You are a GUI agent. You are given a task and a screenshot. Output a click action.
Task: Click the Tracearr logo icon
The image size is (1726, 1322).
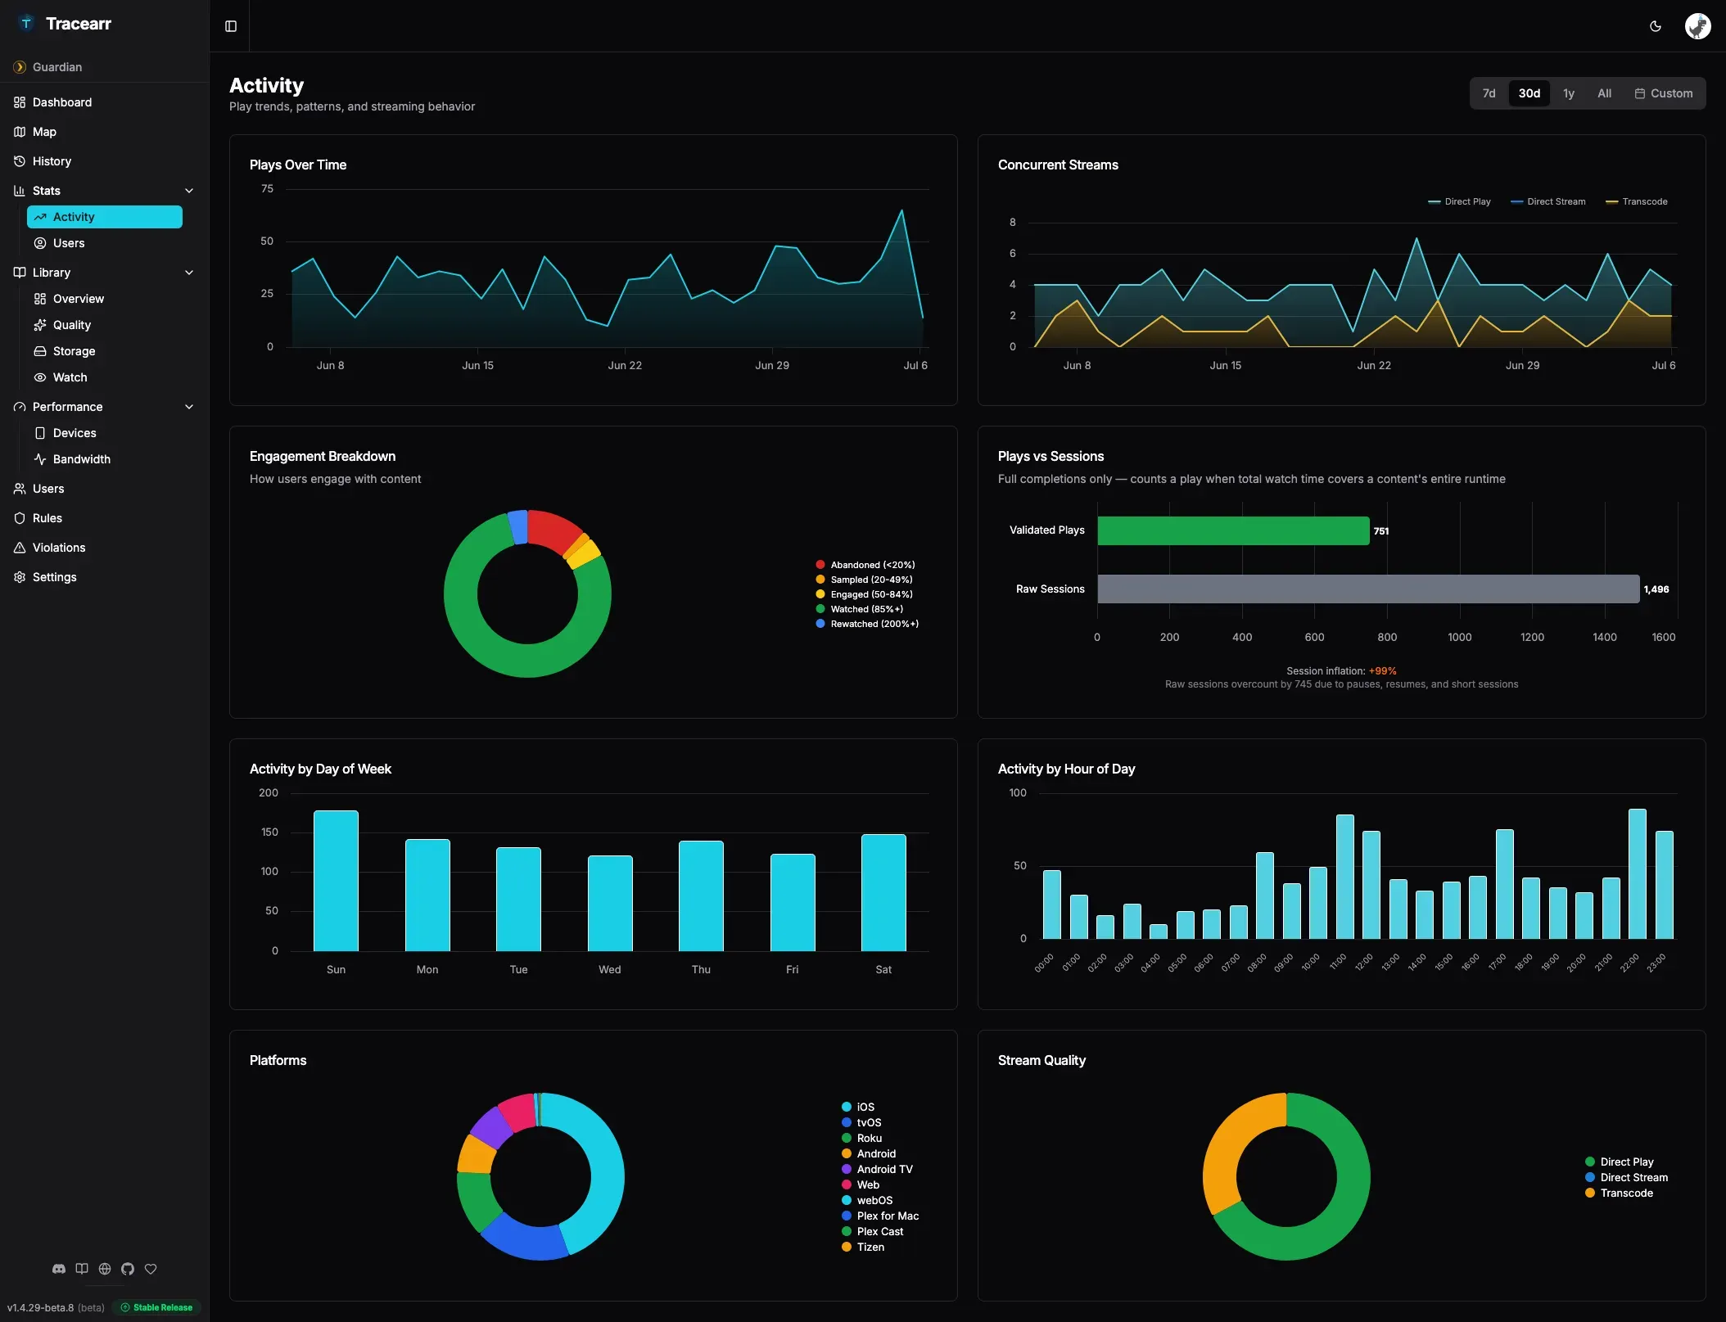[x=26, y=24]
